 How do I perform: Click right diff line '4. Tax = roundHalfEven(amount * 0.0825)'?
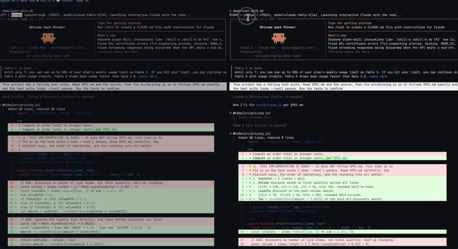coord(342,199)
